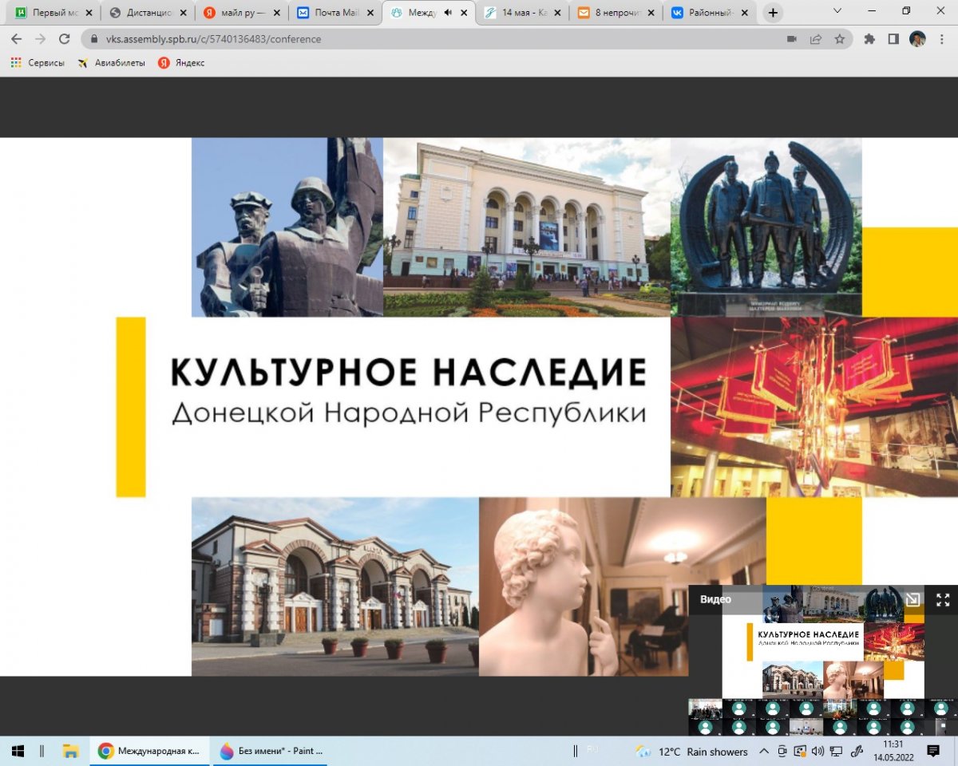The image size is (958, 766).
Task: Expand video panel to fullscreen
Action: 943,600
